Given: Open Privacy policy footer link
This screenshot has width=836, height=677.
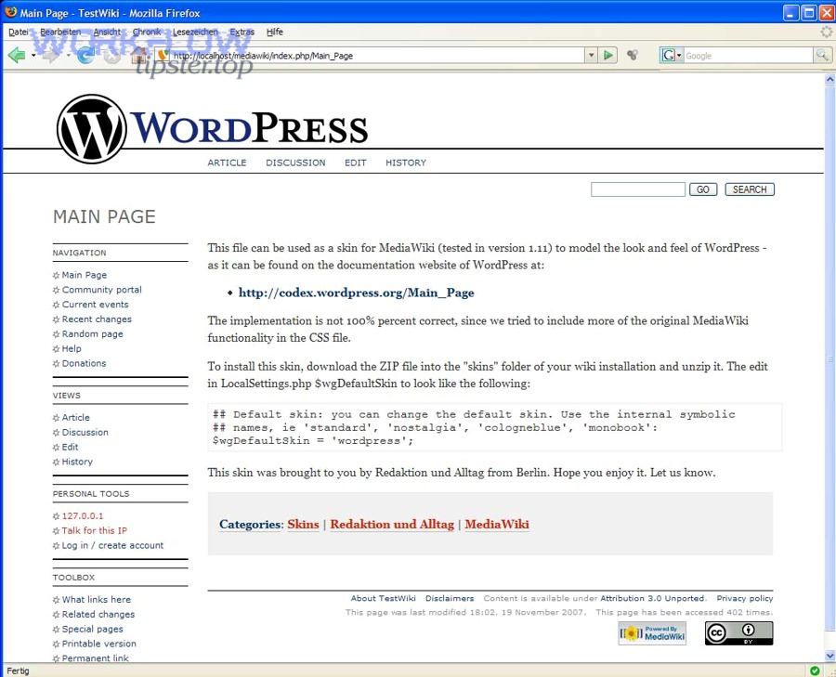Looking at the screenshot, I should pos(744,598).
